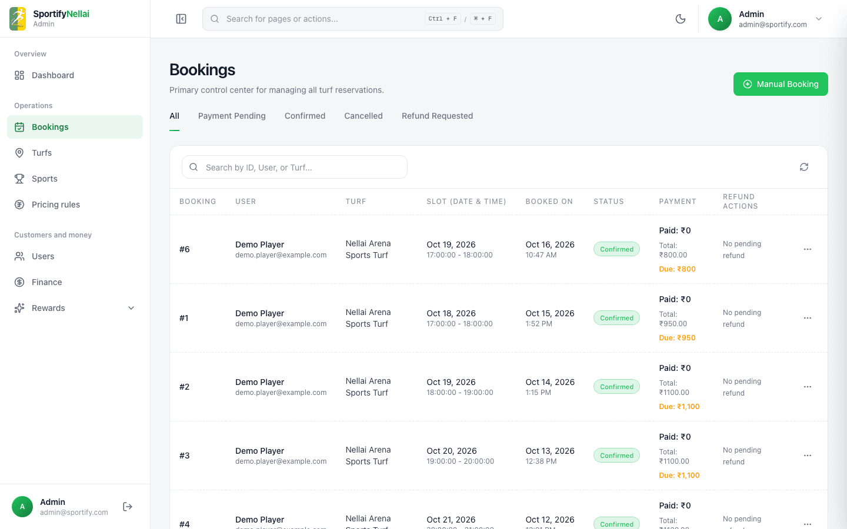Click the SportifyNellai logo icon
Image resolution: width=847 pixels, height=529 pixels.
18,19
